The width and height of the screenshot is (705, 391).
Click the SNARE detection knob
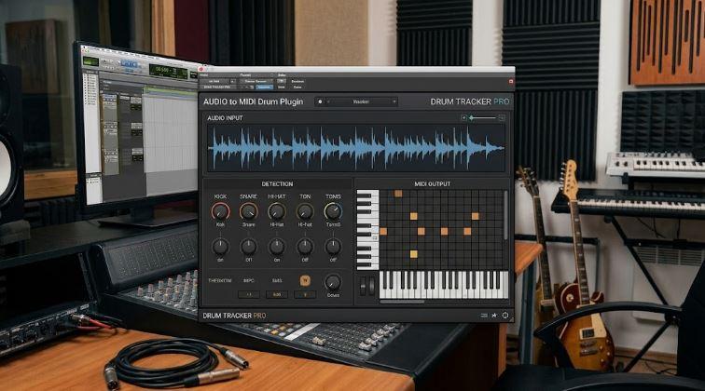pos(248,211)
